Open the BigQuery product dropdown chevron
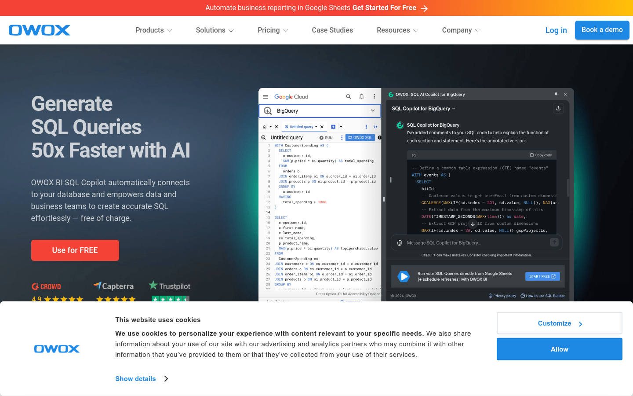633x396 pixels. tap(373, 111)
